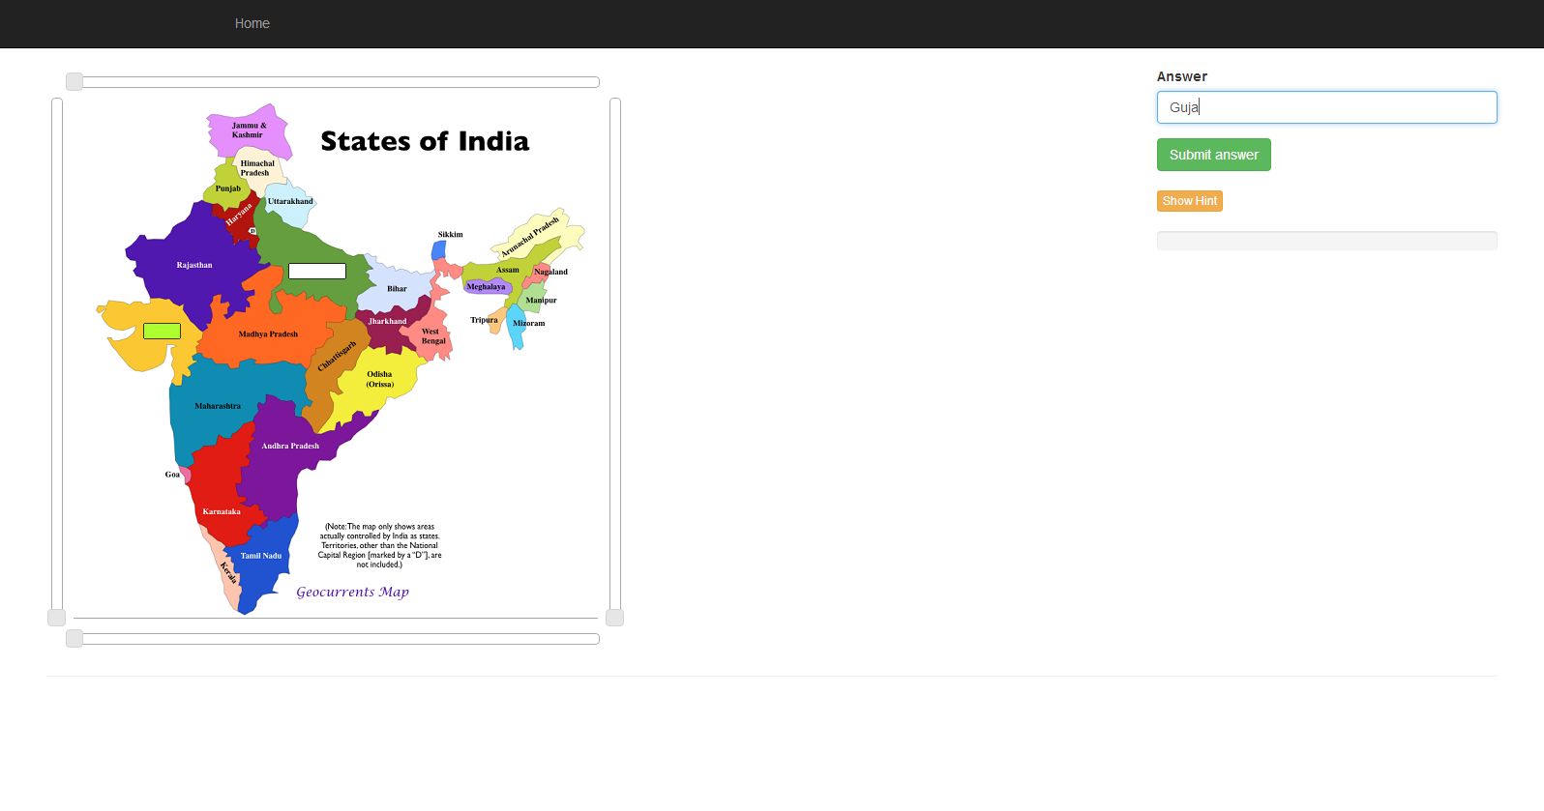Click the Uttarakhand label

point(290,201)
